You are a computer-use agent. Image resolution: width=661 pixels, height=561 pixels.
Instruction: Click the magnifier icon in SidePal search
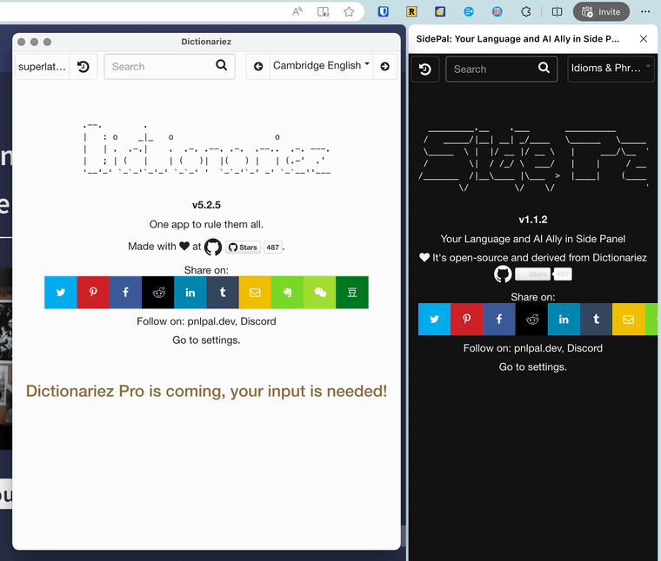point(544,68)
